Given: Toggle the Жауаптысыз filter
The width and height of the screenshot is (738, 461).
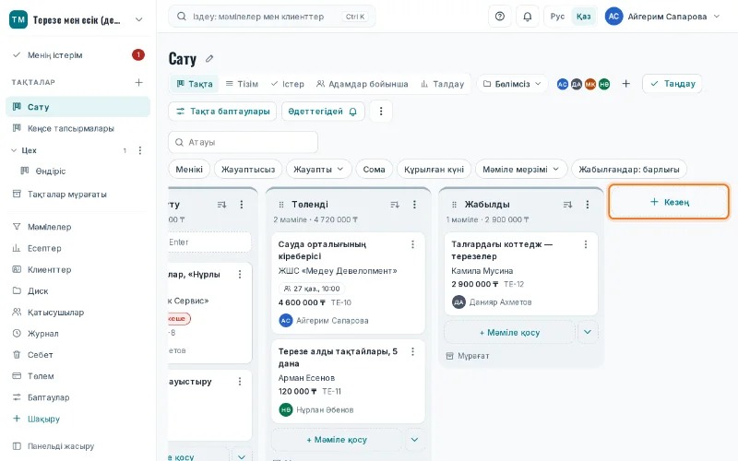Looking at the screenshot, I should click(248, 170).
